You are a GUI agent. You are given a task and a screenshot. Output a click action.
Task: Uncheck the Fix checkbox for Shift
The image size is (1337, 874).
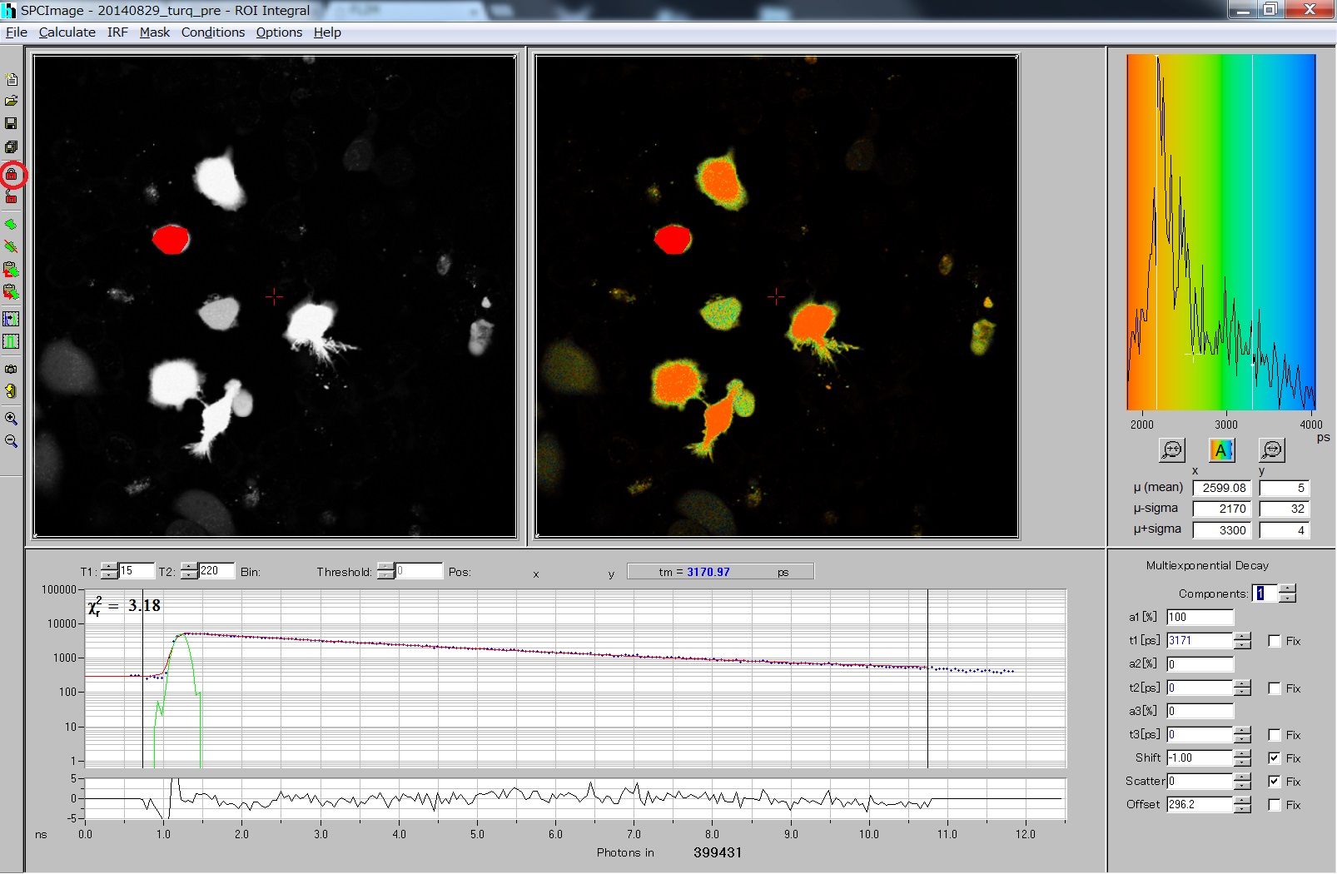tap(1275, 758)
